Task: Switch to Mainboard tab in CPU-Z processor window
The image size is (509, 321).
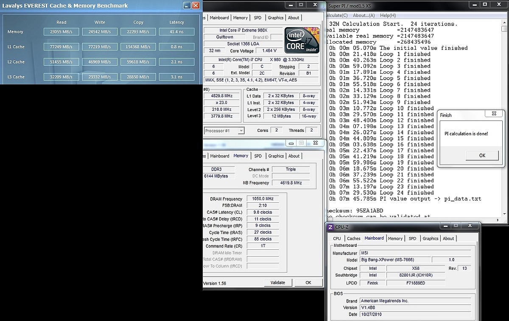Action: pyautogui.click(x=219, y=18)
